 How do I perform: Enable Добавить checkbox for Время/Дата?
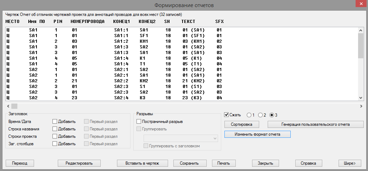[55, 122]
